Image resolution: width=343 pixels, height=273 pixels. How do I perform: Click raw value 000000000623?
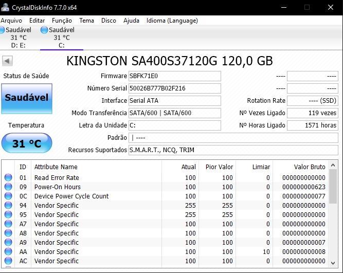pos(303,187)
